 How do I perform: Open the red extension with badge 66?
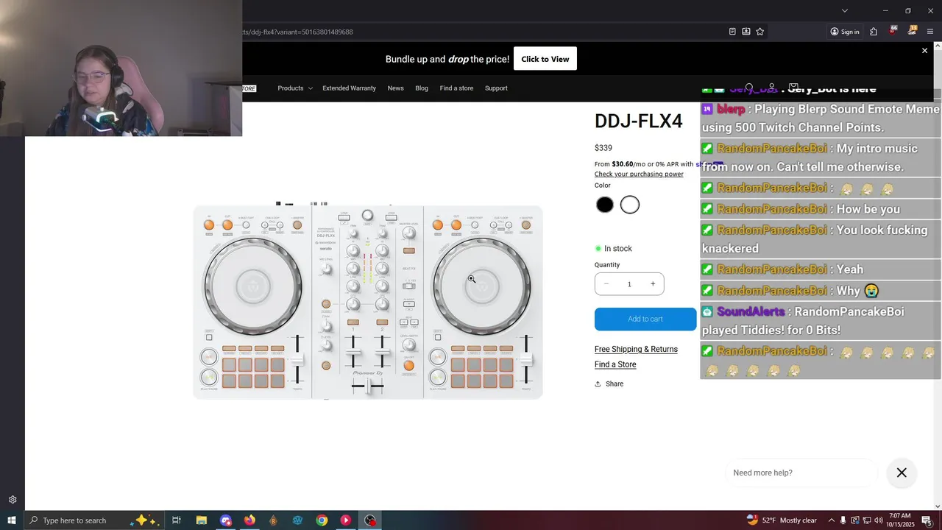pyautogui.click(x=893, y=31)
